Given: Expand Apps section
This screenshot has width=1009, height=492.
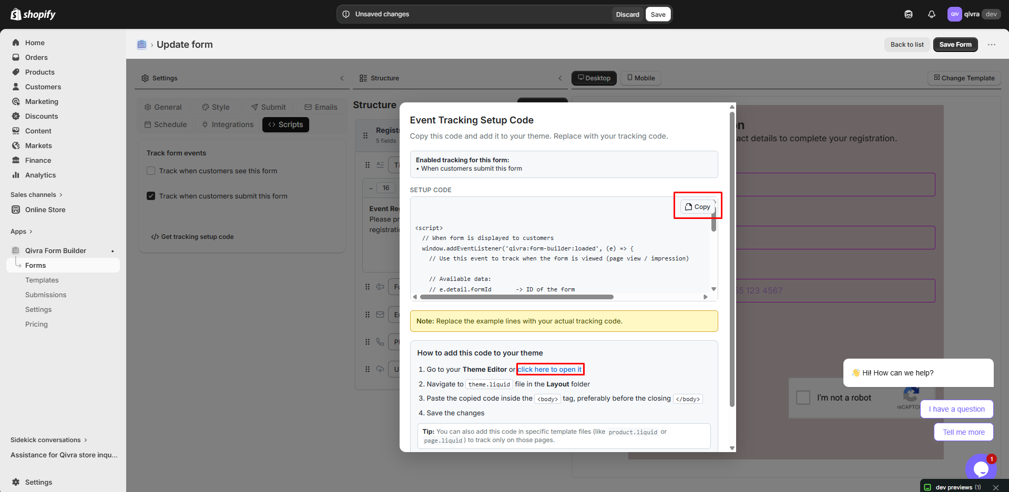Looking at the screenshot, I should pyautogui.click(x=22, y=232).
